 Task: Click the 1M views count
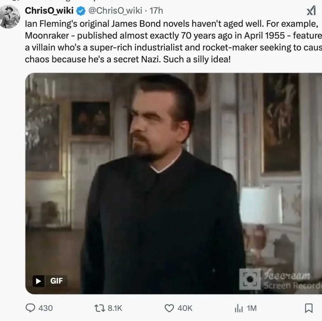[252, 308]
